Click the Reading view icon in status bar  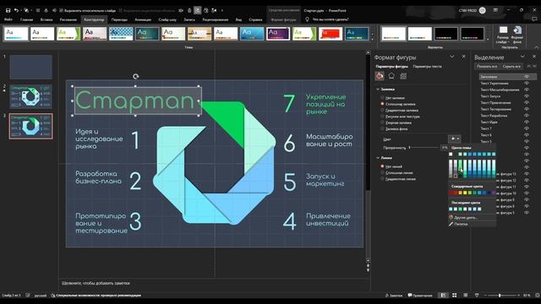[466, 296]
